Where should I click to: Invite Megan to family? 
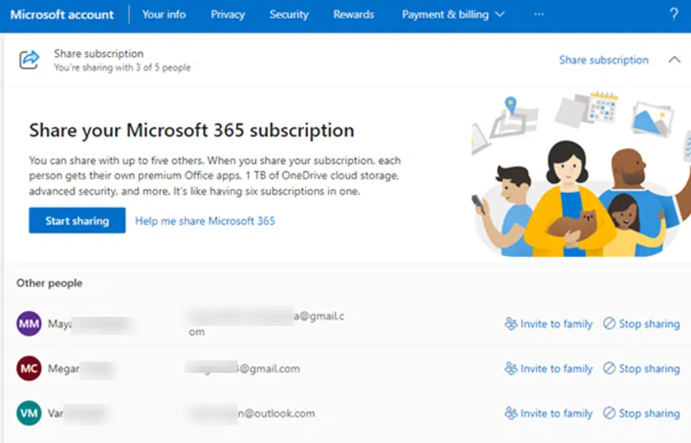tap(548, 368)
